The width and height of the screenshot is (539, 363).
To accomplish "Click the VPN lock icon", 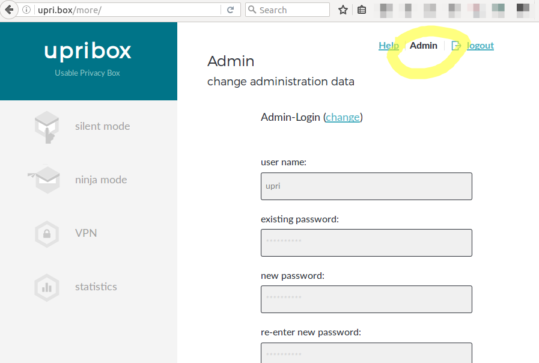I will (47, 234).
